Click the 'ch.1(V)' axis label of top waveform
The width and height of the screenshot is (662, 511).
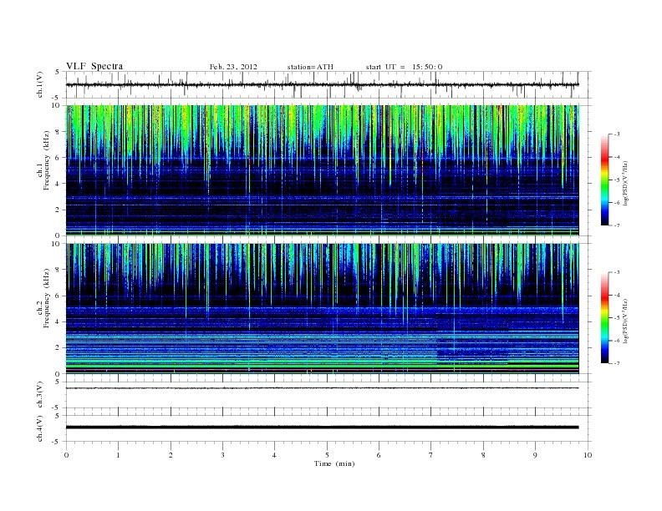[40, 84]
